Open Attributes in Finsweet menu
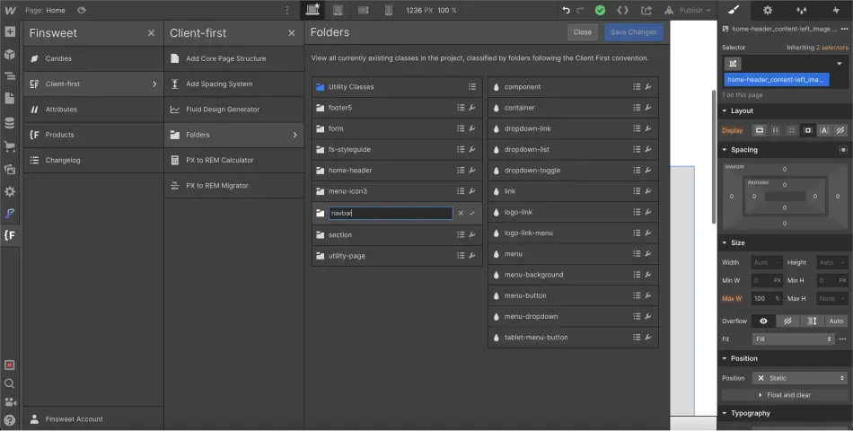Viewport: 853px width, 431px height. coord(93,109)
